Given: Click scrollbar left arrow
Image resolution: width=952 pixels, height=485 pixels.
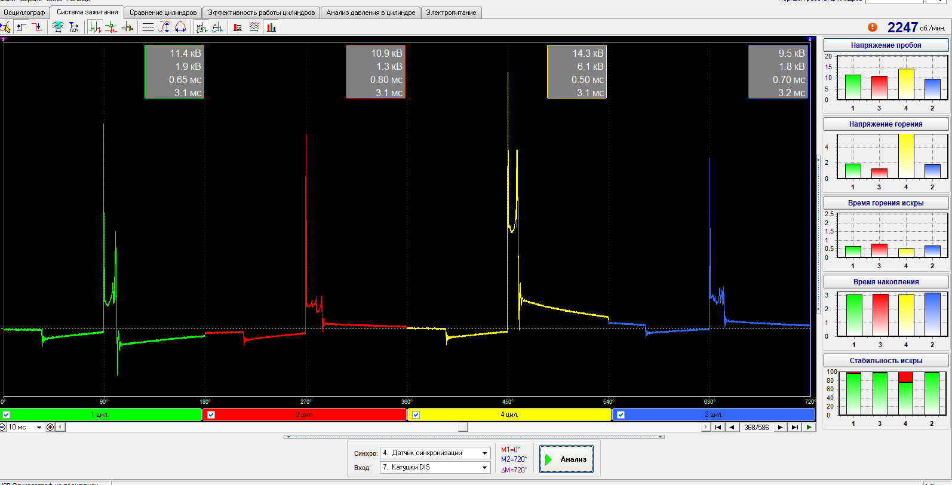Looking at the screenshot, I should click(x=60, y=427).
